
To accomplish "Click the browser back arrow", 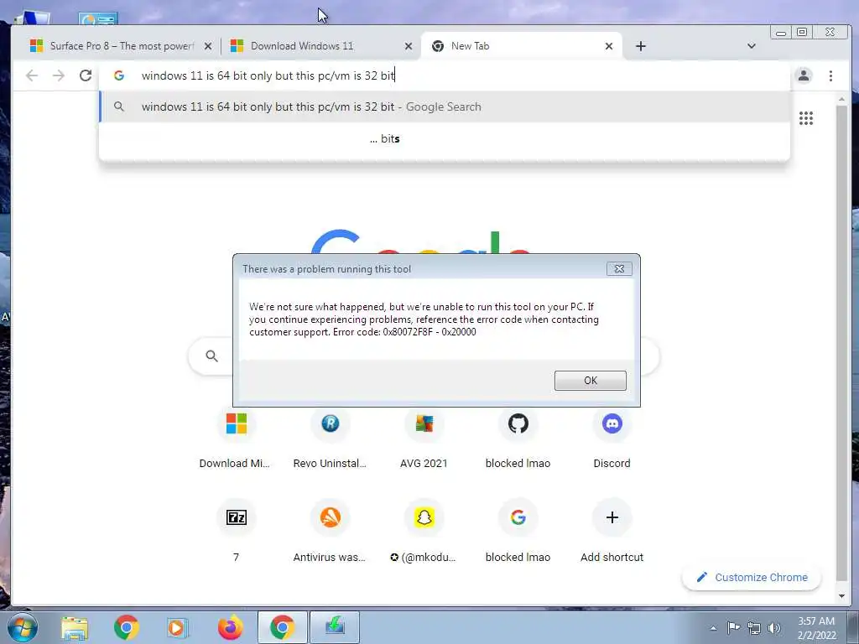I will click(x=32, y=75).
